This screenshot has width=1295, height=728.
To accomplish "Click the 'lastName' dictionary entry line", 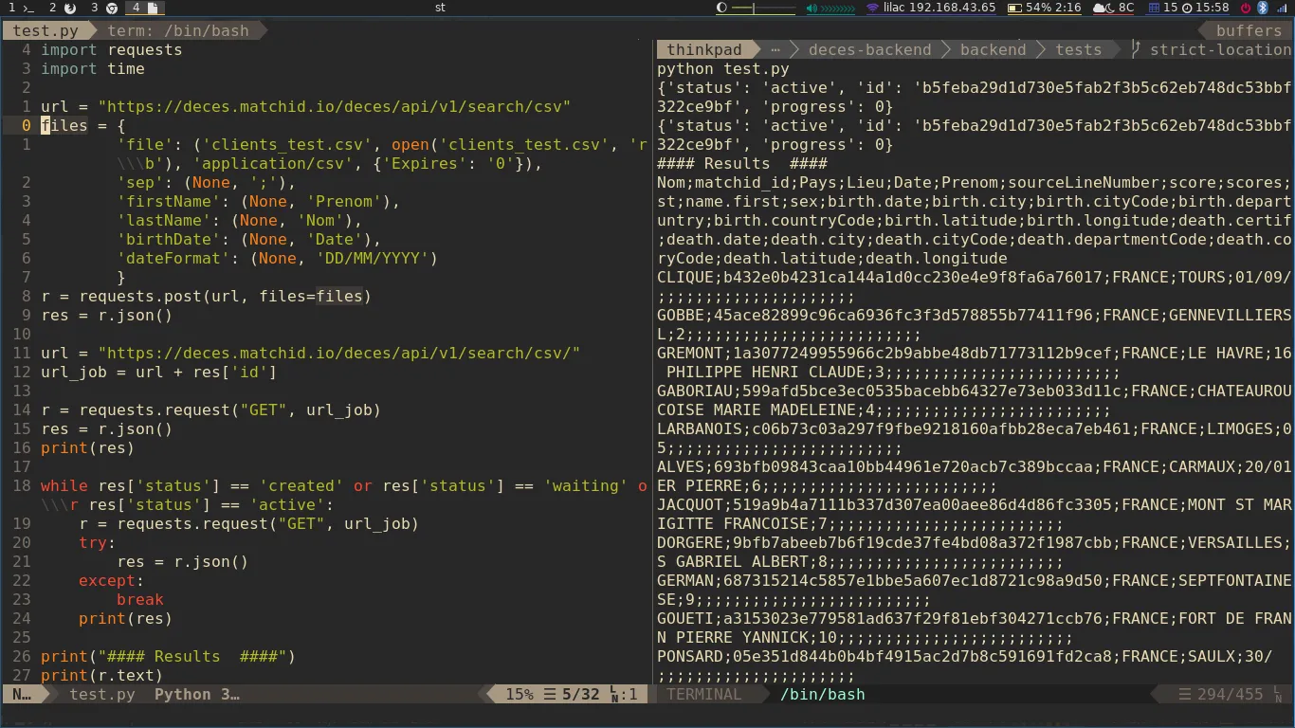I will pos(239,220).
